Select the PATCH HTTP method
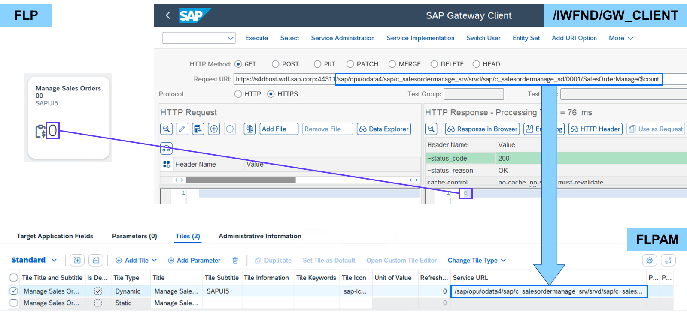This screenshot has width=687, height=315. tap(350, 64)
